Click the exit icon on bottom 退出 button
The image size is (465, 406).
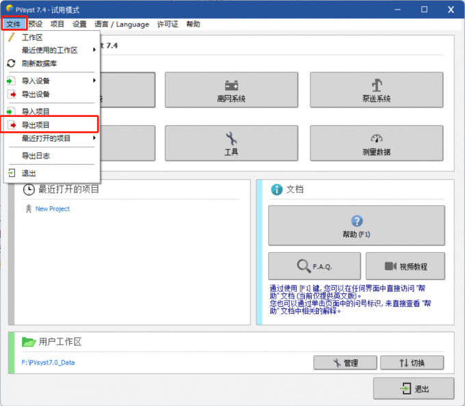(406, 388)
